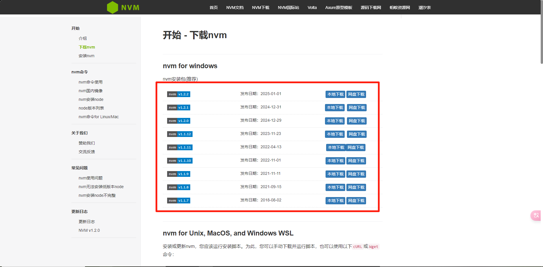Open 安装nvm sidebar link
Image resolution: width=543 pixels, height=267 pixels.
pos(86,56)
